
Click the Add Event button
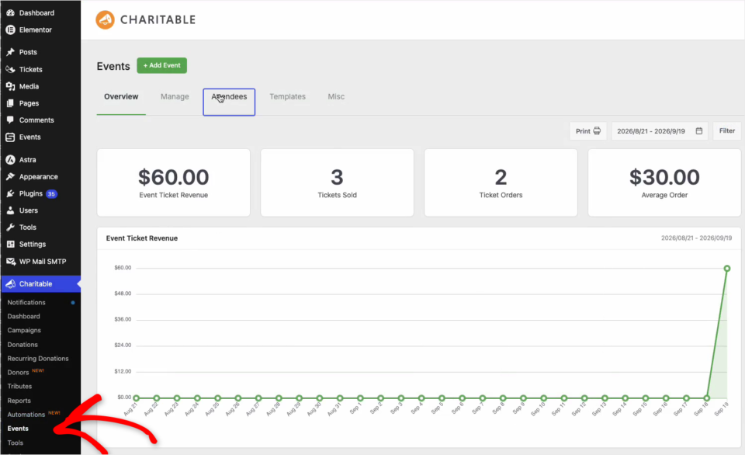[x=162, y=66]
